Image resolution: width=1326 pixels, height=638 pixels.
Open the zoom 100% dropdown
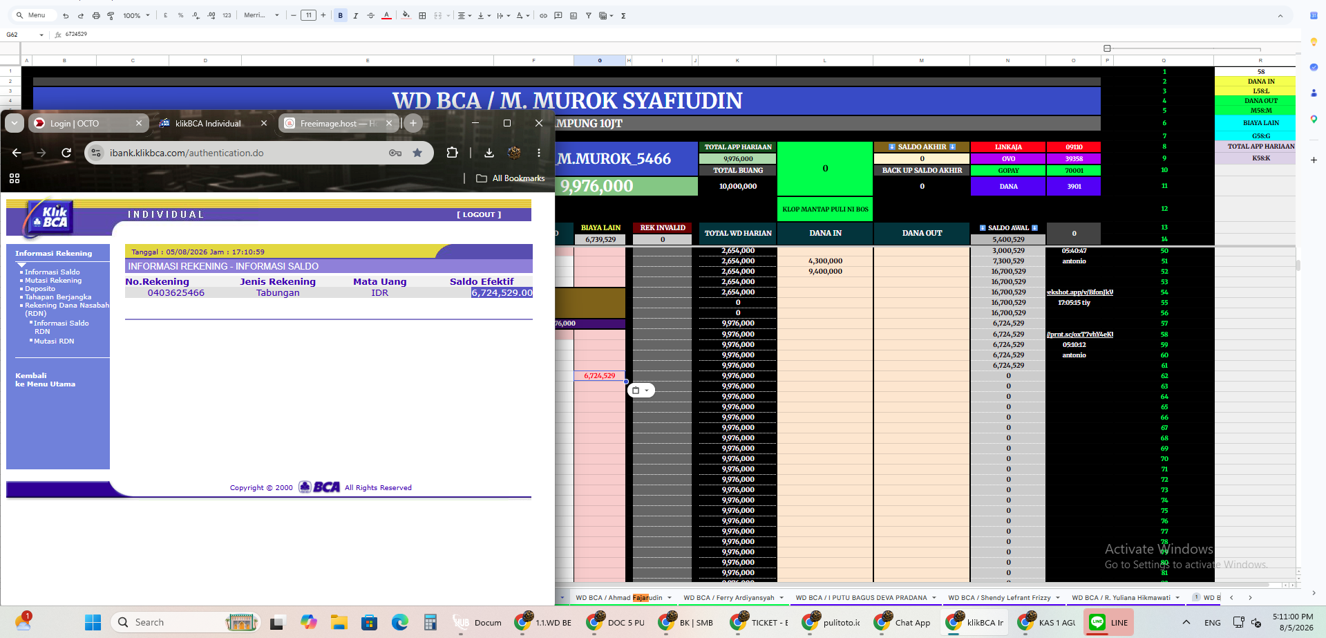tap(136, 15)
